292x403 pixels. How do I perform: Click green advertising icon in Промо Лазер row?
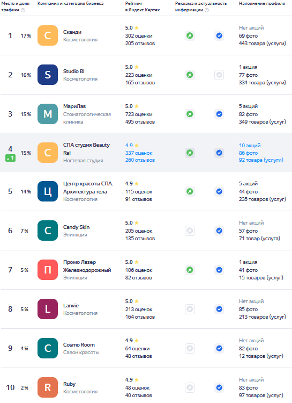(x=190, y=270)
